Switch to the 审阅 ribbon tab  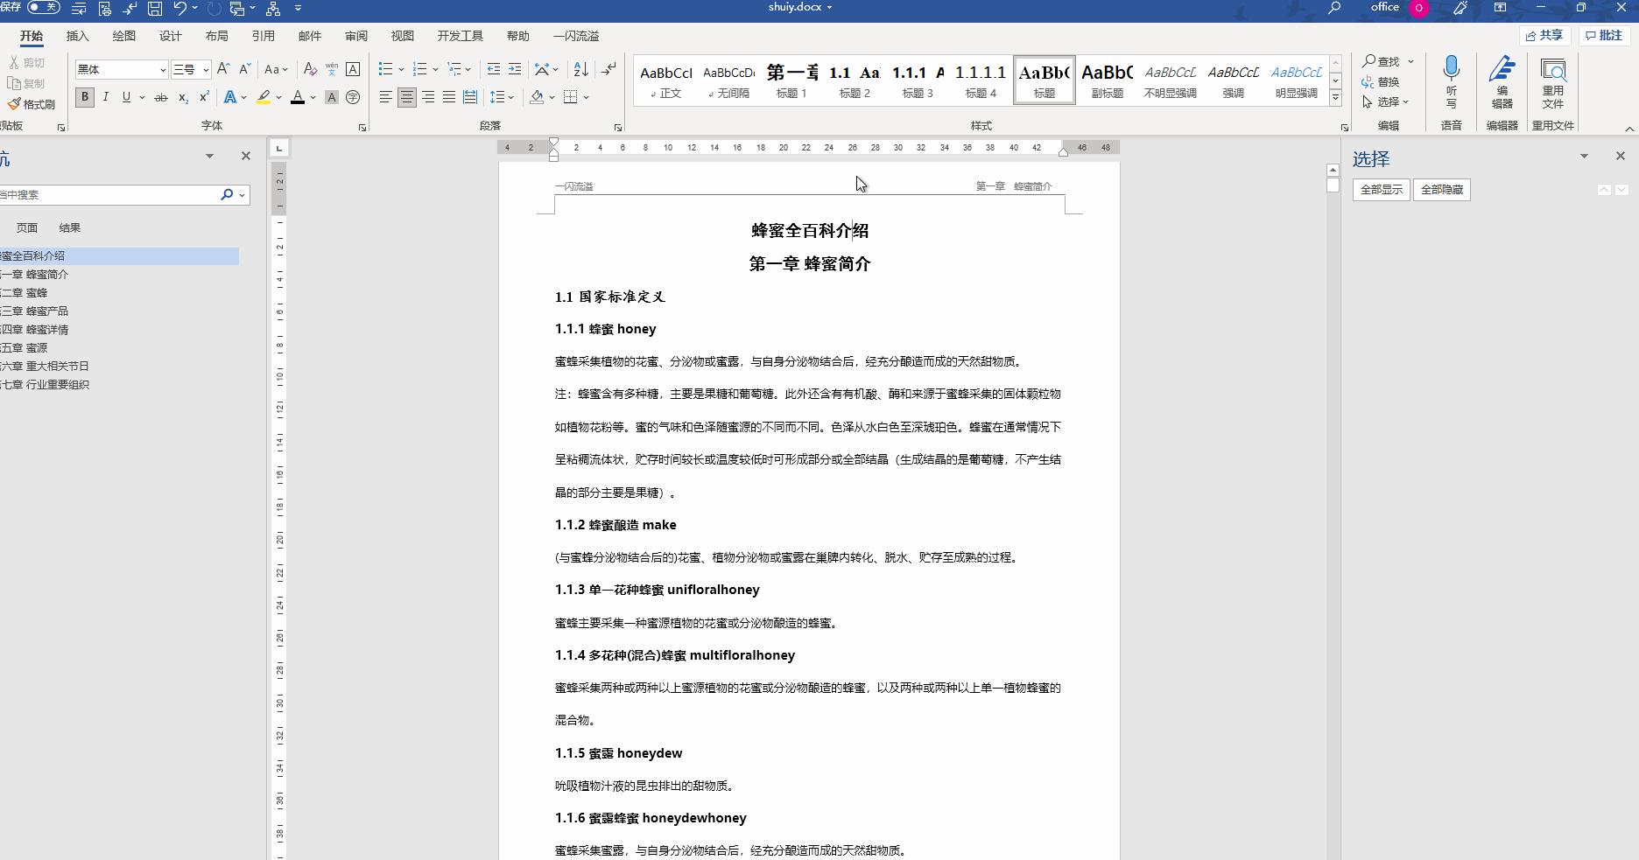(355, 36)
